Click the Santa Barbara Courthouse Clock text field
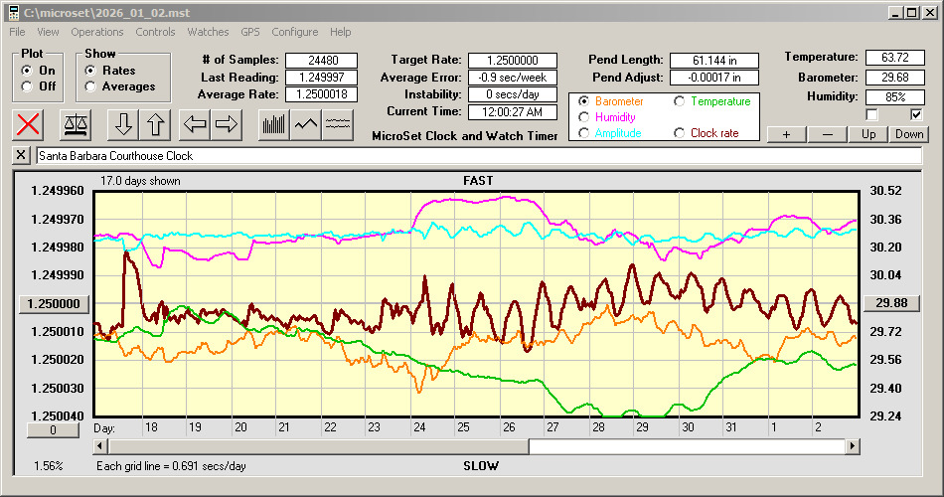944x497 pixels. 477,156
